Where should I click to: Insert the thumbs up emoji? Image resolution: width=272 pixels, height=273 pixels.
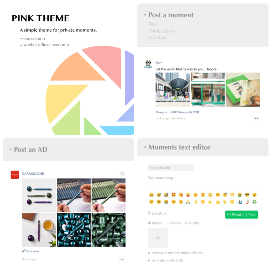click(x=217, y=202)
